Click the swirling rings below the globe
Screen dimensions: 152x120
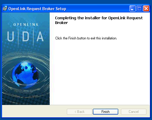click(26, 91)
